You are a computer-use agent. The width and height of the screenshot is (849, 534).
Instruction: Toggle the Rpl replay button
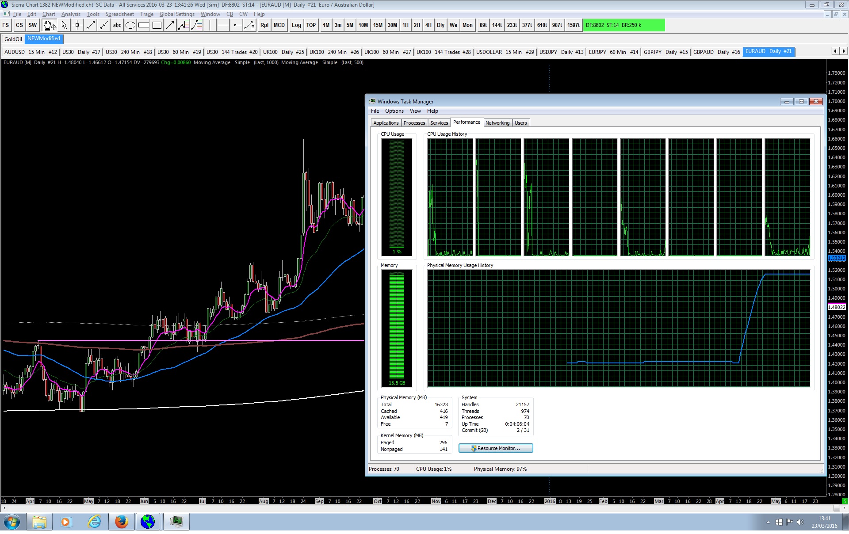tap(264, 25)
